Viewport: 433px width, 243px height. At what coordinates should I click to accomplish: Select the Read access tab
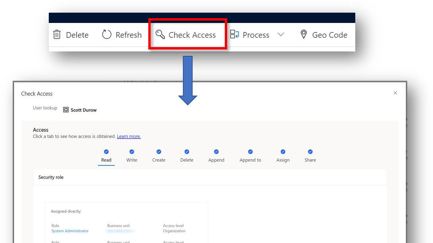(106, 160)
